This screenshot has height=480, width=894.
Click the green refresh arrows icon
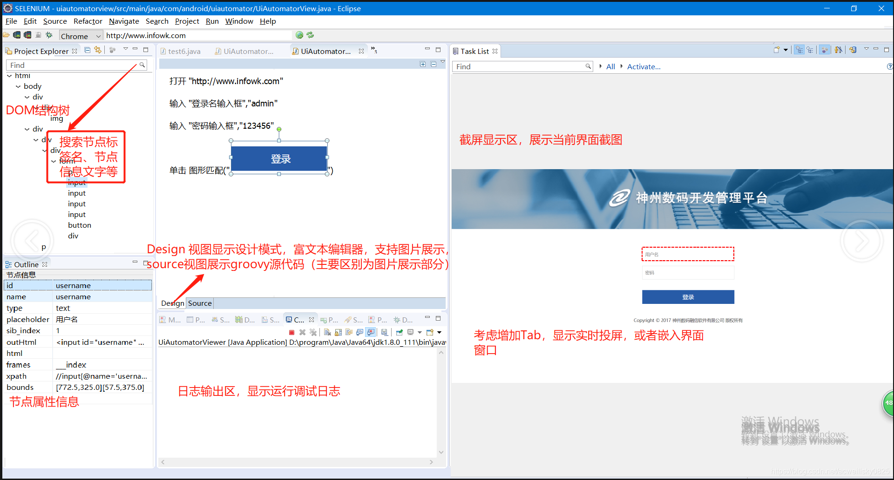point(310,35)
